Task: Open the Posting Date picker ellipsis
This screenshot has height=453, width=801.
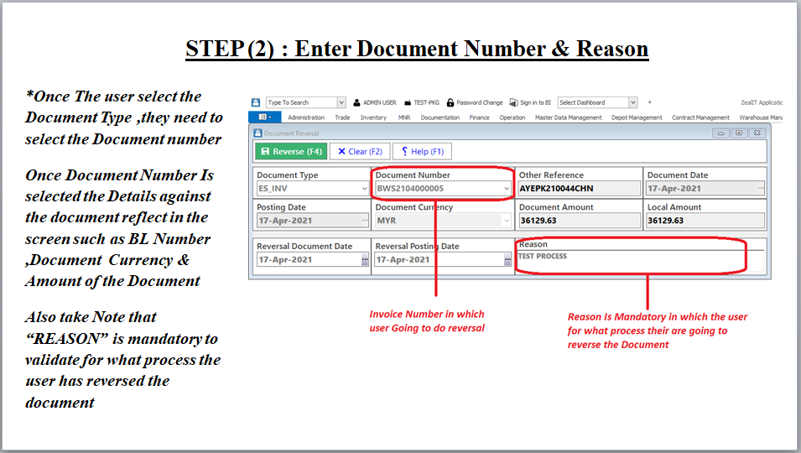Action: (365, 221)
